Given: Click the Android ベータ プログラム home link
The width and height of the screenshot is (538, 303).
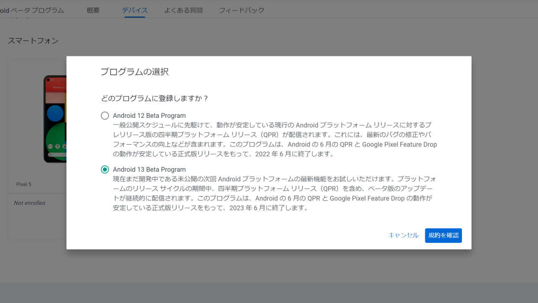Looking at the screenshot, I should [34, 10].
